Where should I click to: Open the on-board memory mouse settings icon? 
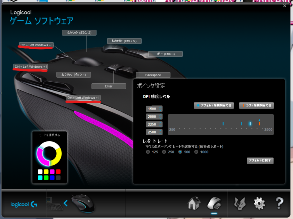214,203
